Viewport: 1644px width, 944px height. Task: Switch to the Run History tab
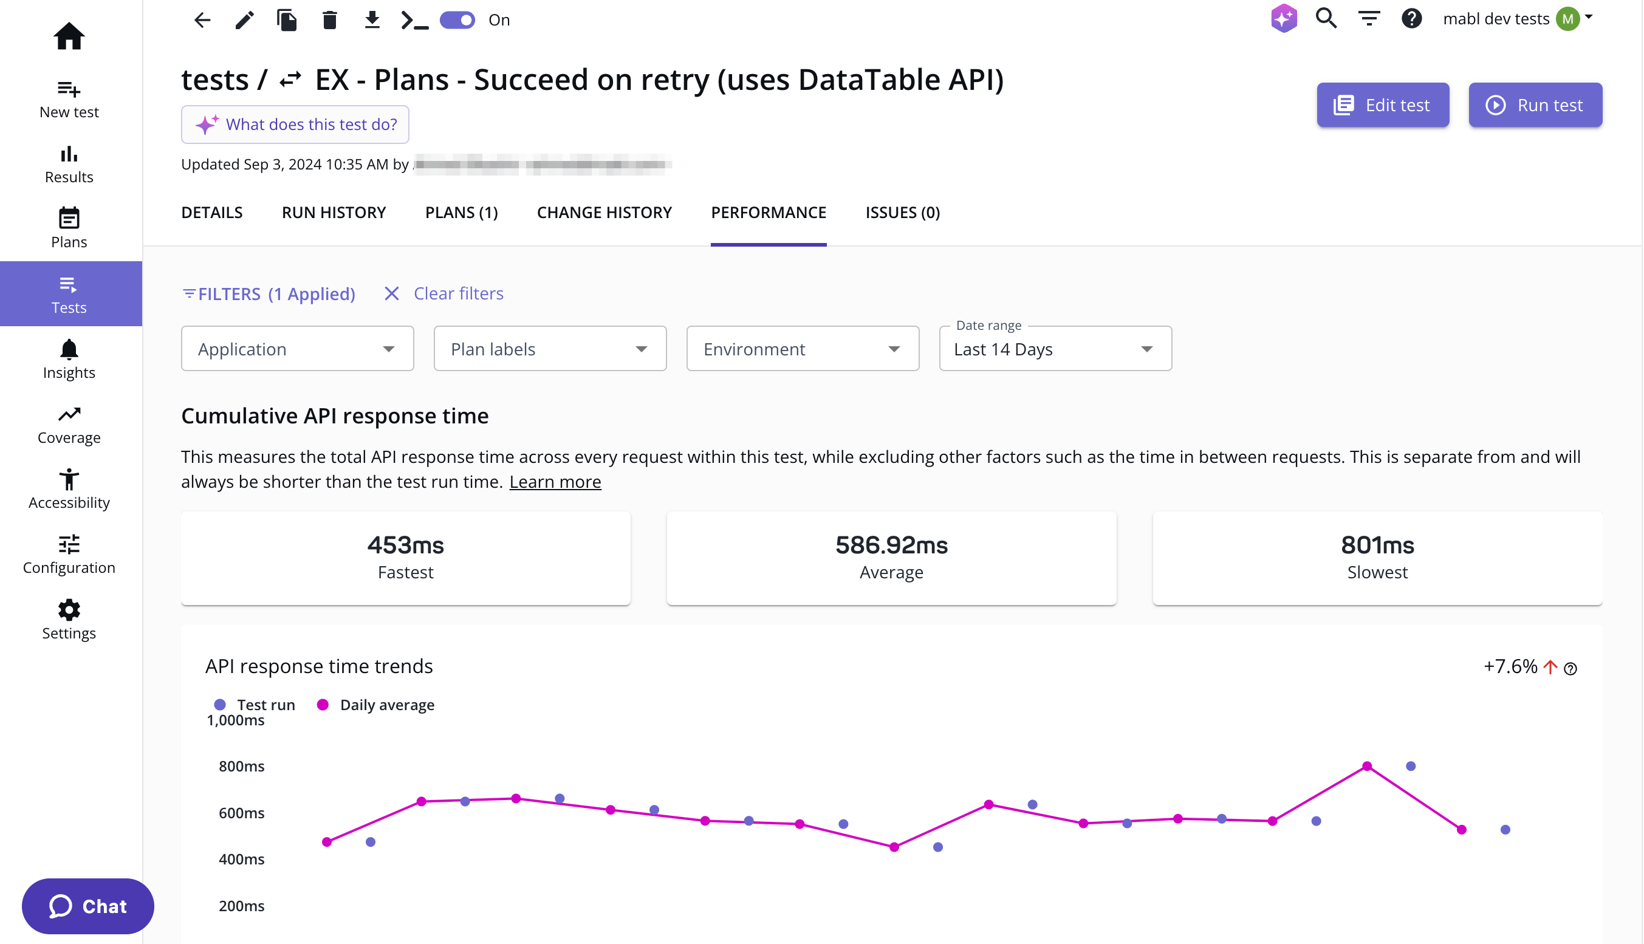(333, 212)
